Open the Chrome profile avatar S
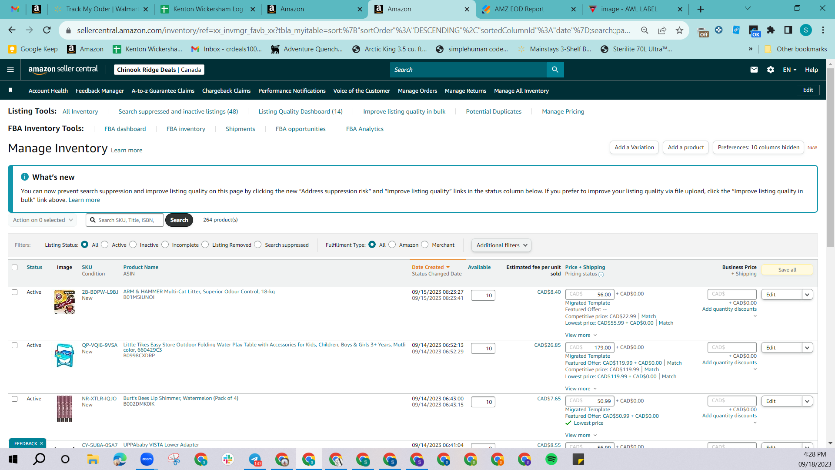 tap(805, 30)
